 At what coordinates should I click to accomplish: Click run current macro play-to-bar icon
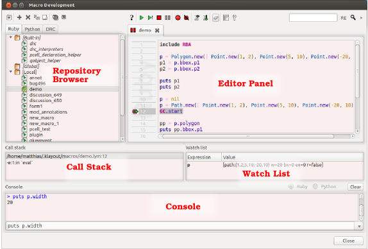pos(150,17)
